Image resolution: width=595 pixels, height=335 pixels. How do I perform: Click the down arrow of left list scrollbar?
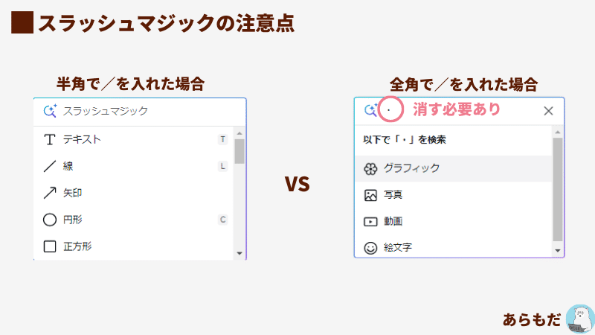[x=239, y=253]
